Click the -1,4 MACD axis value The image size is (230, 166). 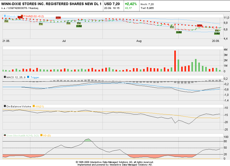coord(226,100)
